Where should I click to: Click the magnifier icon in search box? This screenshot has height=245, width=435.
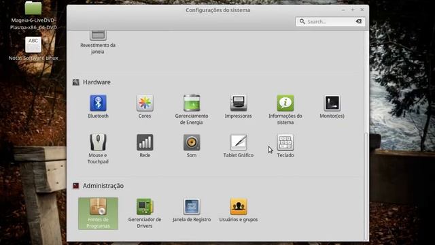[302, 21]
